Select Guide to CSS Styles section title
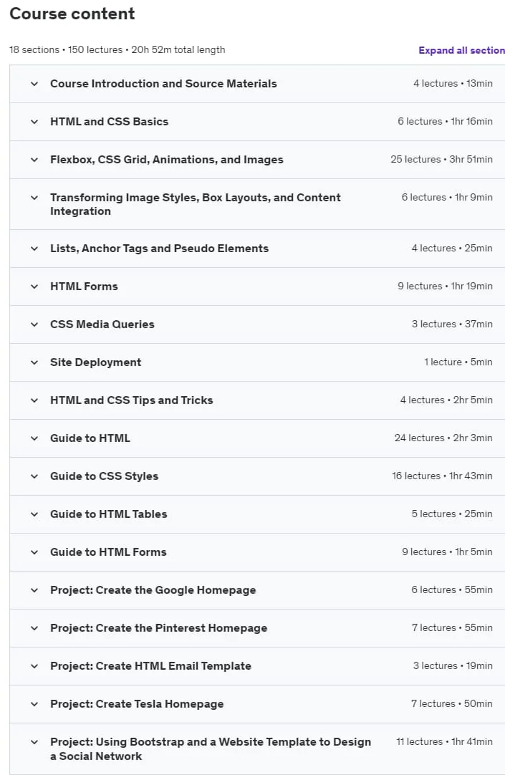The width and height of the screenshot is (505, 775). coord(105,476)
